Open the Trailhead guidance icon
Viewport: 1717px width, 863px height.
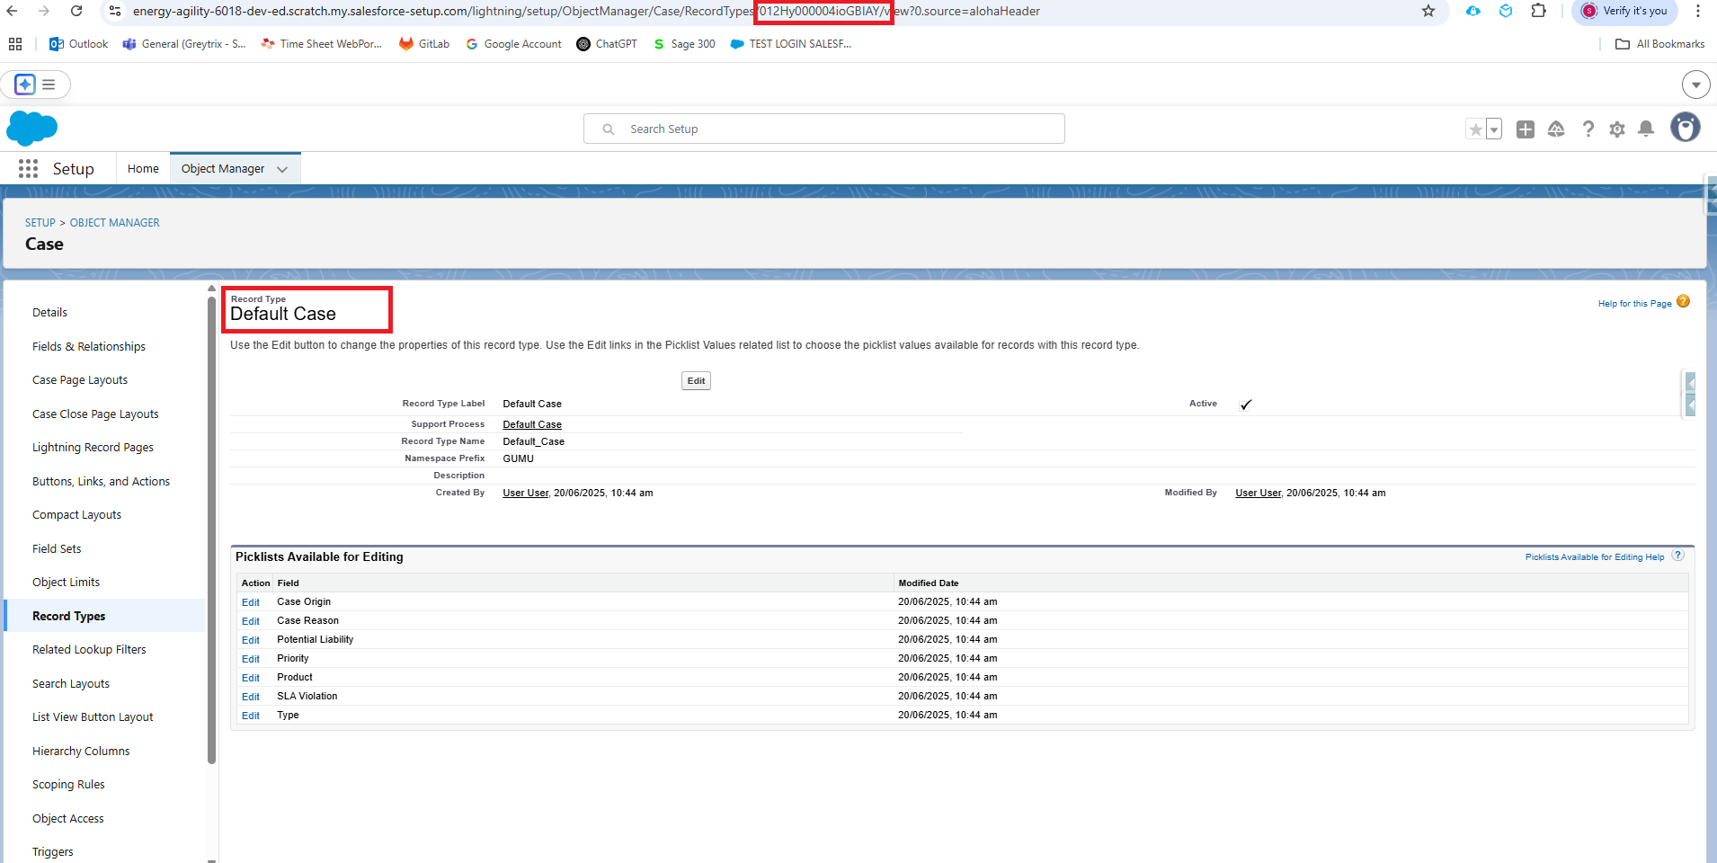(1556, 129)
